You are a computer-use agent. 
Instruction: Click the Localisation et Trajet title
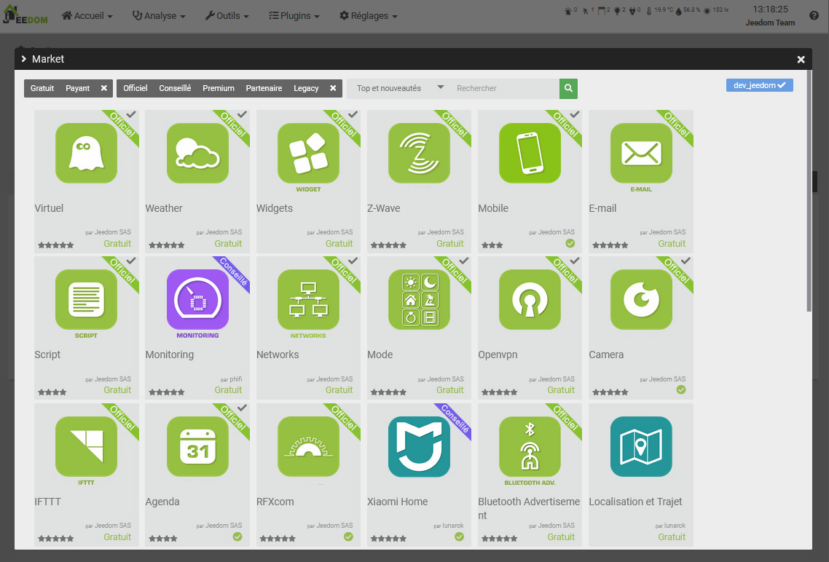pyautogui.click(x=635, y=502)
